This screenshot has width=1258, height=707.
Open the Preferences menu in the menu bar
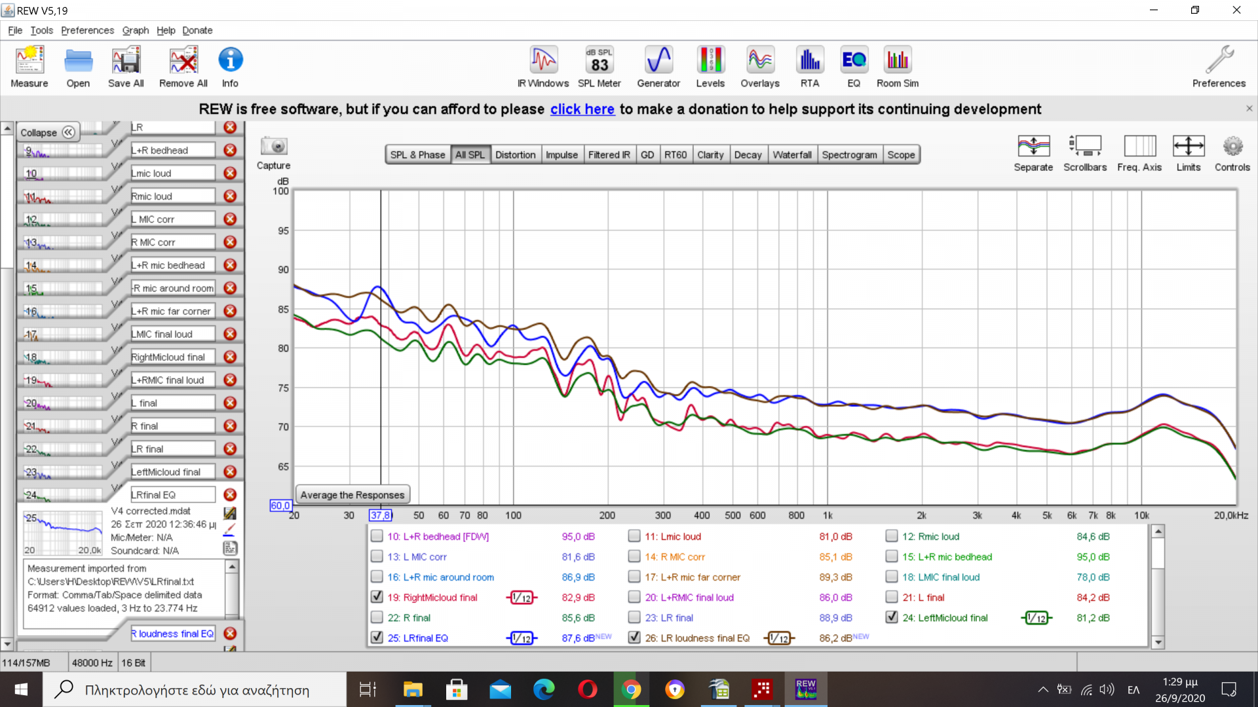pos(87,30)
